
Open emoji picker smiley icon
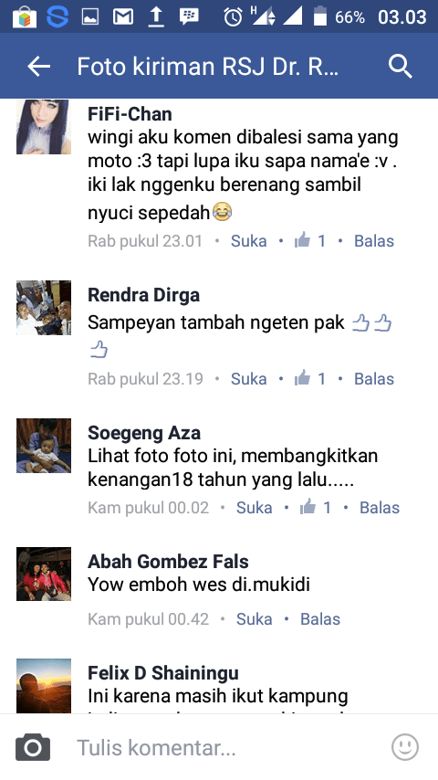coord(405,747)
